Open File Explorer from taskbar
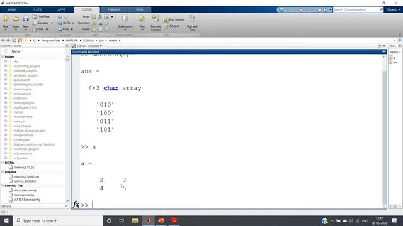 pos(135,220)
